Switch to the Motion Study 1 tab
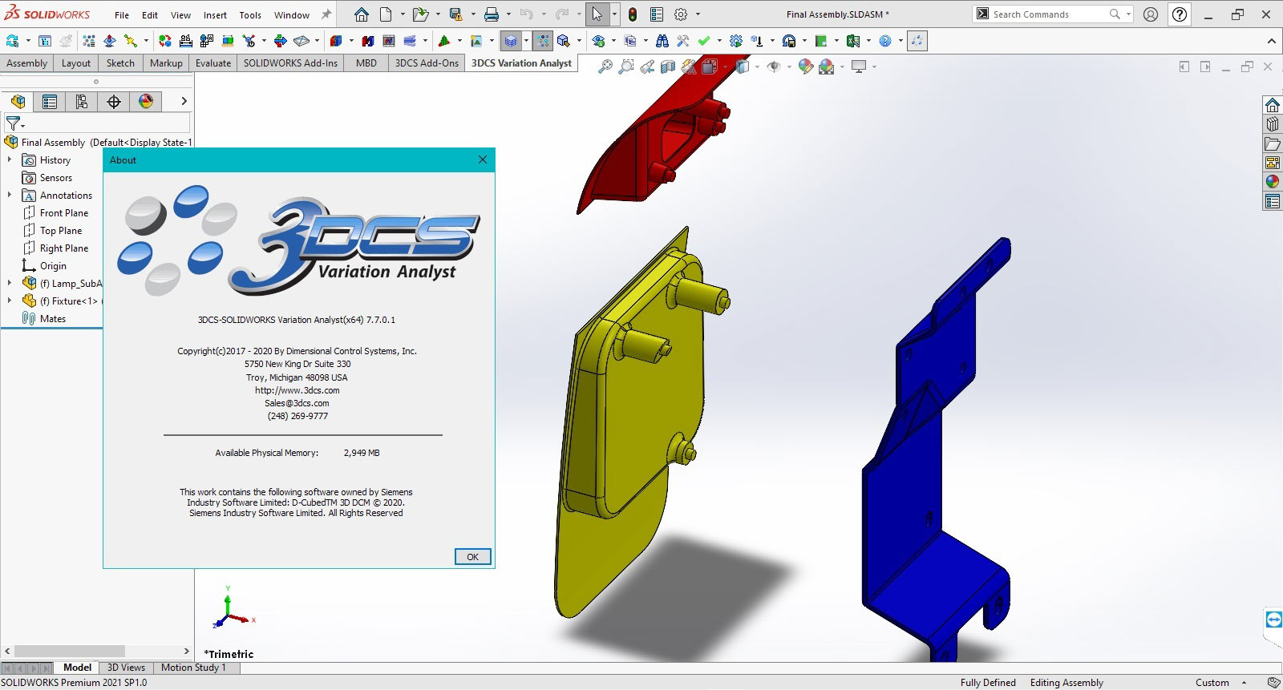The width and height of the screenshot is (1283, 690). pyautogui.click(x=193, y=668)
